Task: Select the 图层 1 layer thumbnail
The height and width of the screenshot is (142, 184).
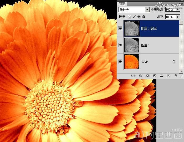Action: pos(132,45)
